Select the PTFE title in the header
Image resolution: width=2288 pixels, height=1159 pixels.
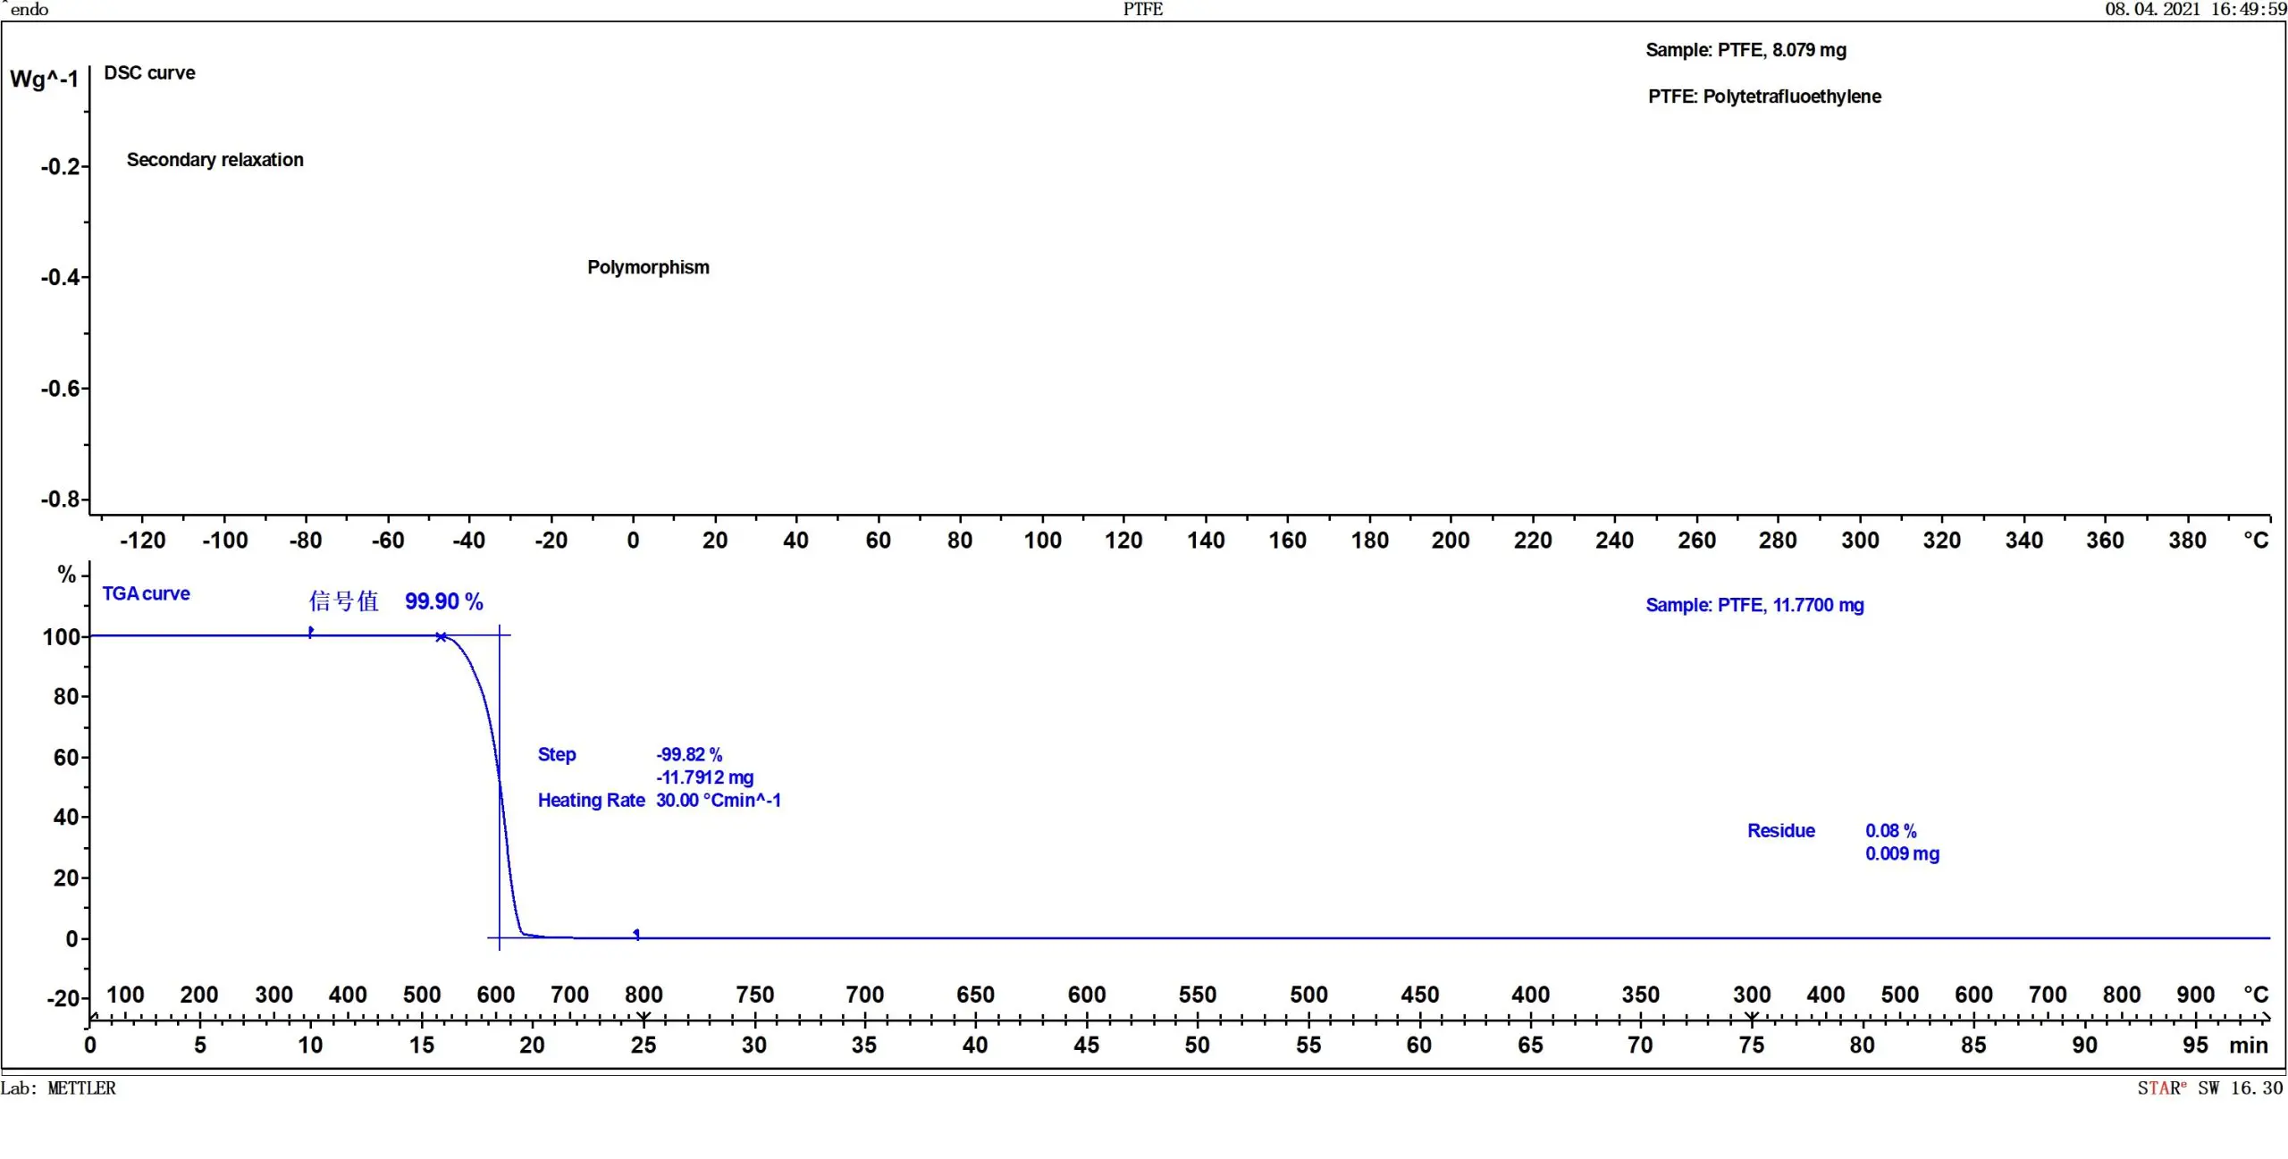pos(1143,10)
